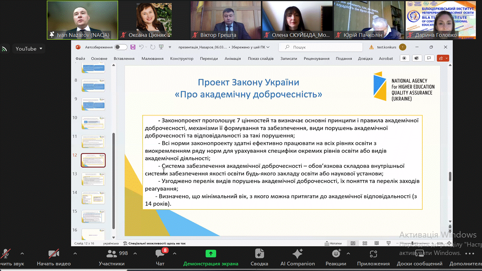Open the Анімація ribbon tab
482x271 pixels.
[233, 59]
